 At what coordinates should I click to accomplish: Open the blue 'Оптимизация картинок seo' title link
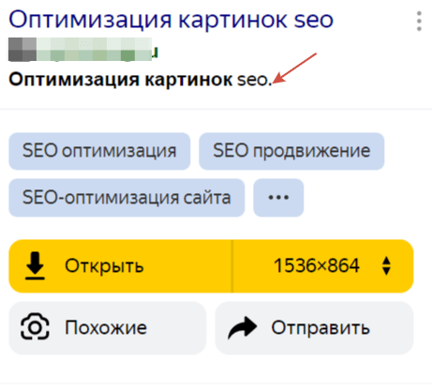(x=171, y=20)
